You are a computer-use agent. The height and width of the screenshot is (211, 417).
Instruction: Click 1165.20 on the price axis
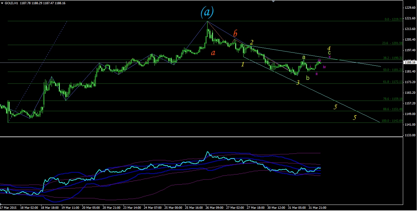(410, 92)
